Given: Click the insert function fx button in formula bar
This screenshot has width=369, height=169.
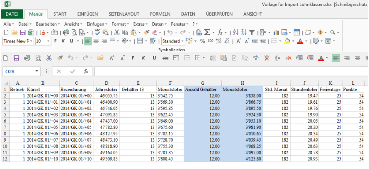Looking at the screenshot, I should click(86, 71).
